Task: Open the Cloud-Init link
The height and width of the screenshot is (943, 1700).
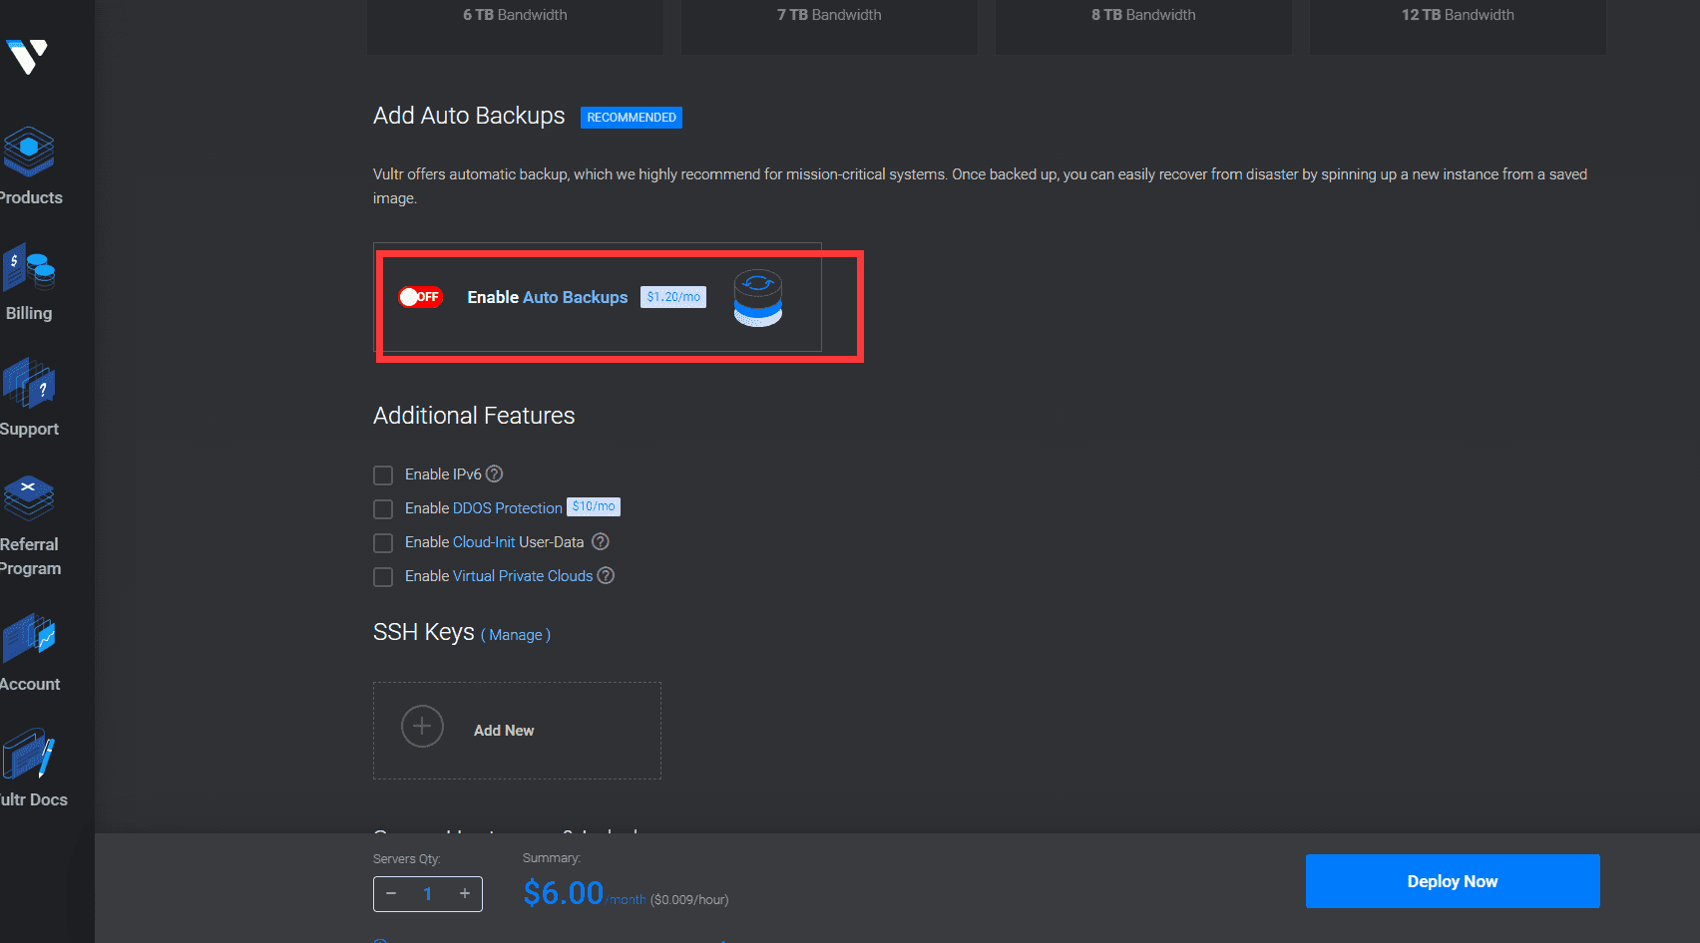Action: coord(484,542)
